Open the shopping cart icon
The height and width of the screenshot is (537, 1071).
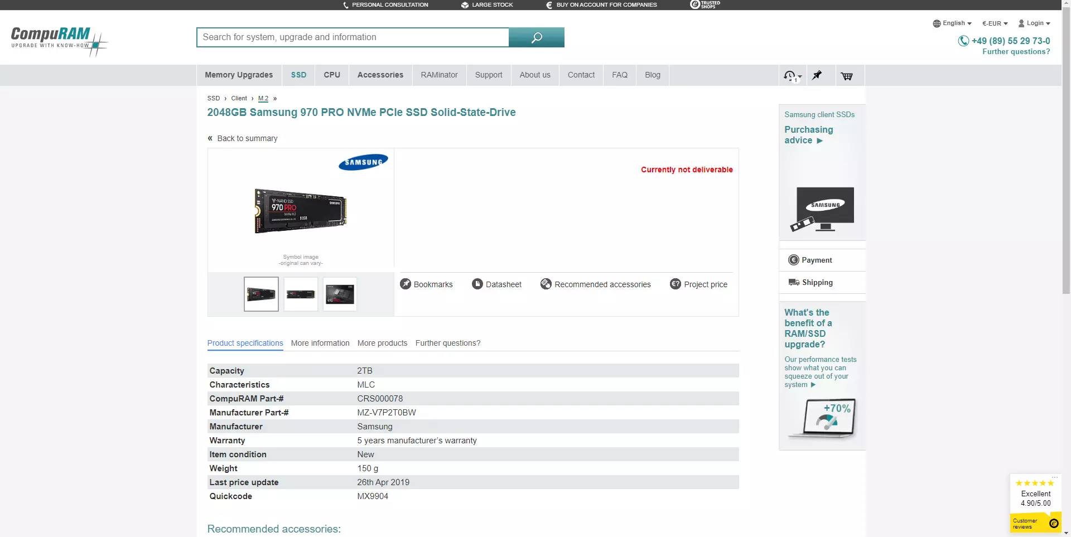[847, 76]
